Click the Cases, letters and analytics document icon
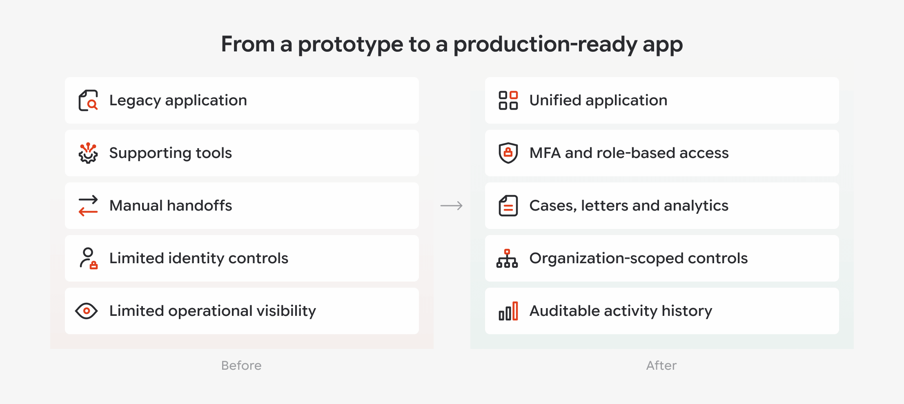904x404 pixels. [x=508, y=206]
